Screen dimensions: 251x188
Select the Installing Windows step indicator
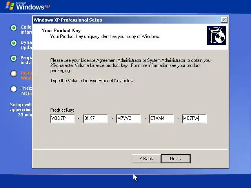(x=14, y=74)
